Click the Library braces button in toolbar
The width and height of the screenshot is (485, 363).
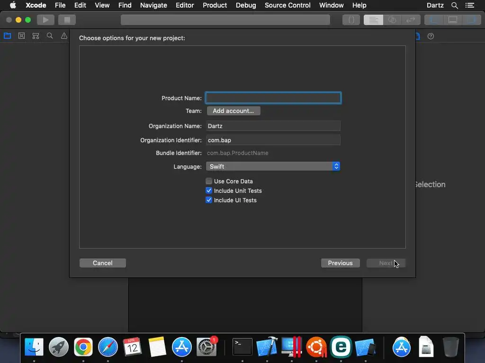[351, 20]
